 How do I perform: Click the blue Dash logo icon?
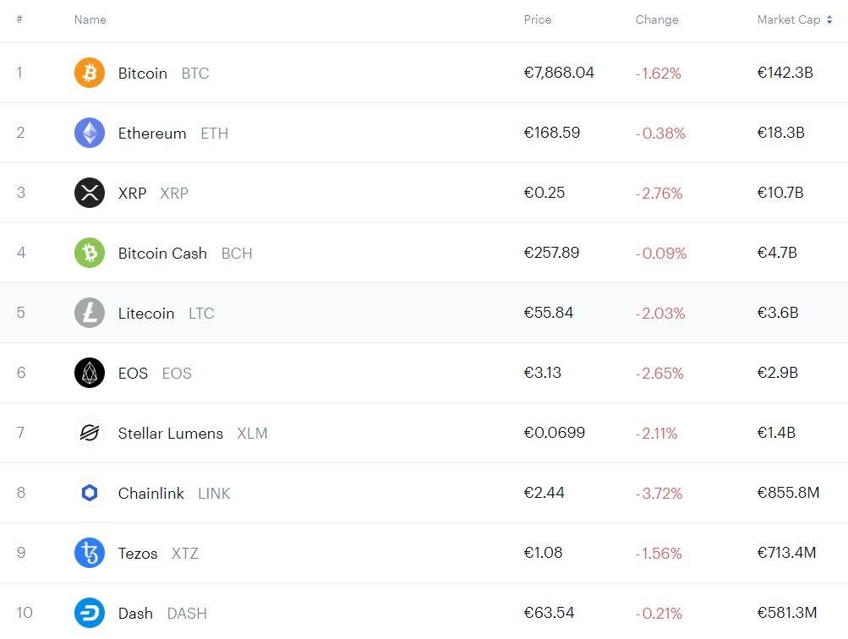coord(90,613)
